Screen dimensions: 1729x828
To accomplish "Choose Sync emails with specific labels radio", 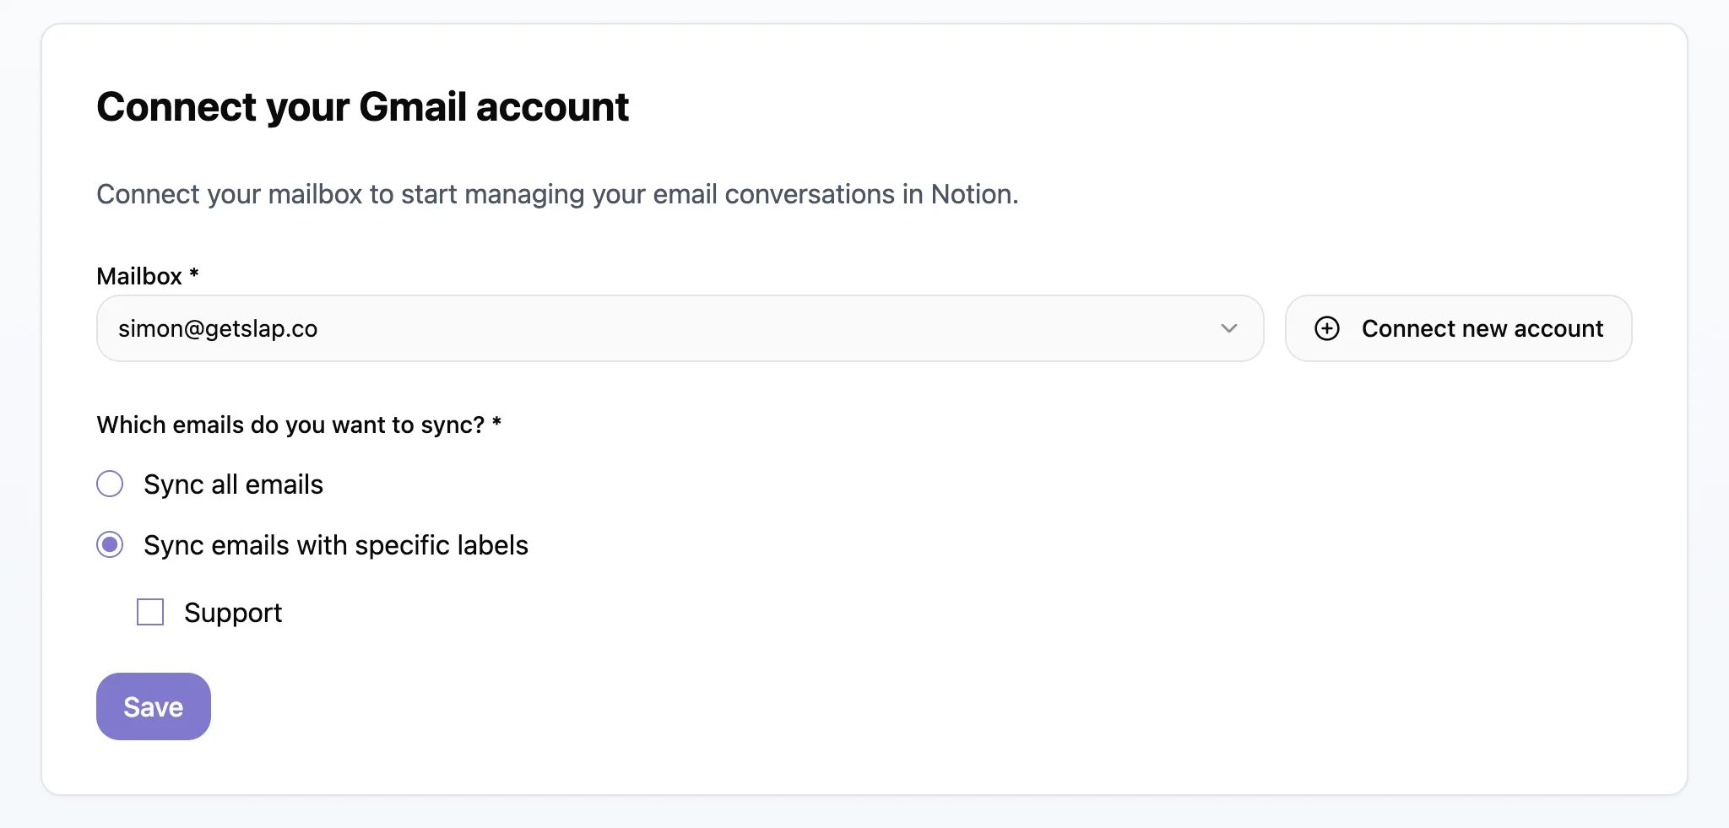I will pos(110,544).
